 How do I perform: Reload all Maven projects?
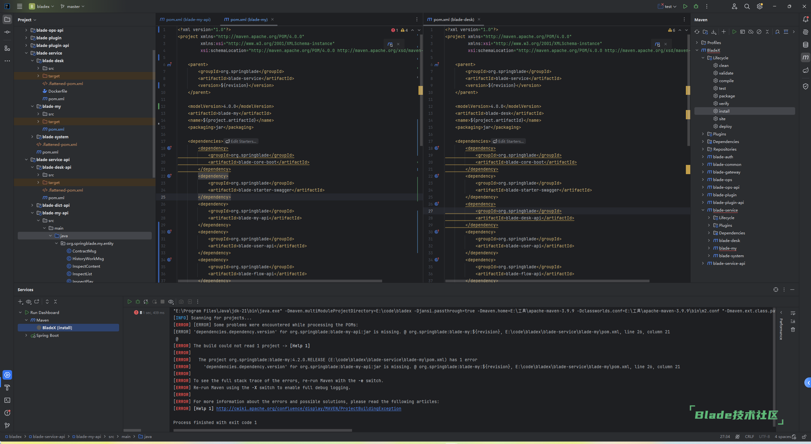697,32
